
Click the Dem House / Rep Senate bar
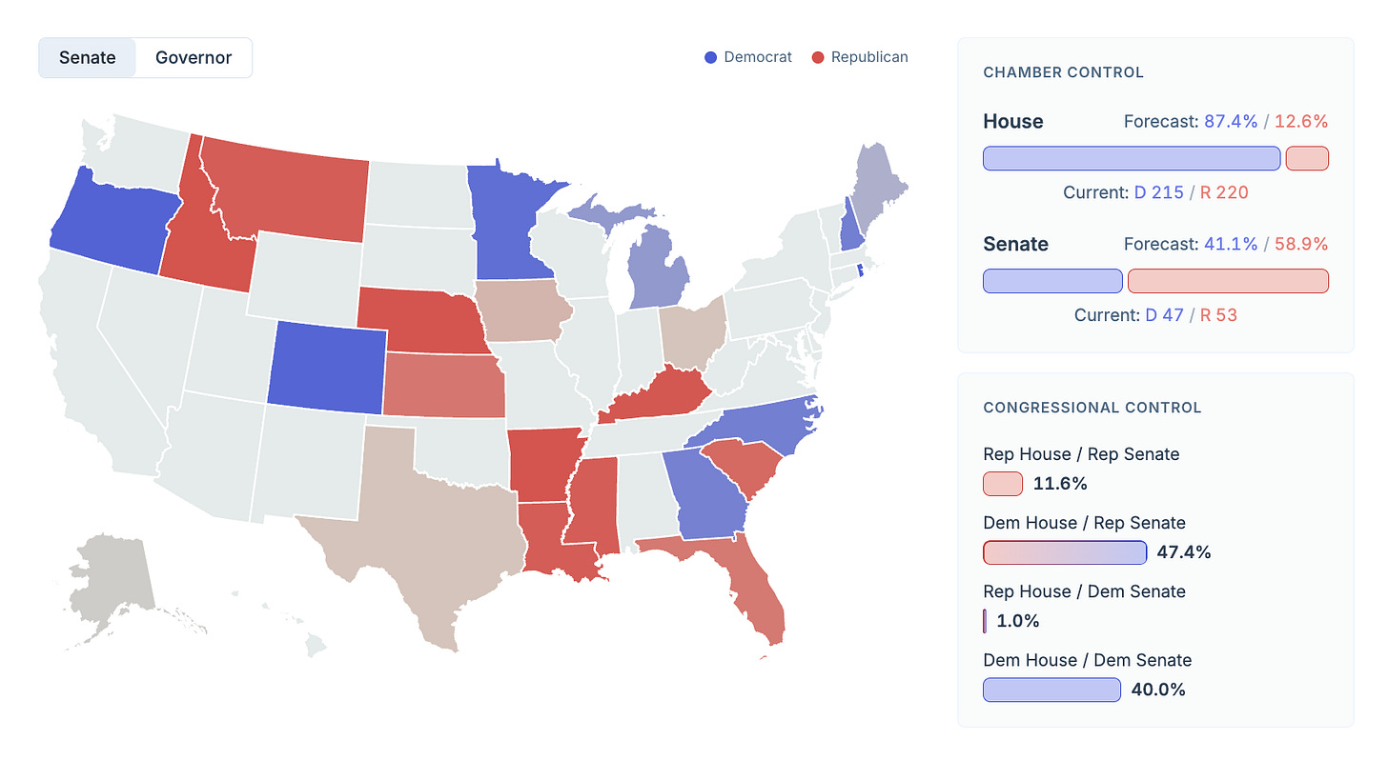point(1065,552)
